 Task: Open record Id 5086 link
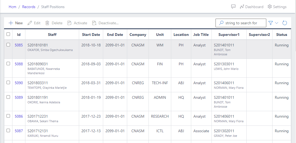(19, 116)
